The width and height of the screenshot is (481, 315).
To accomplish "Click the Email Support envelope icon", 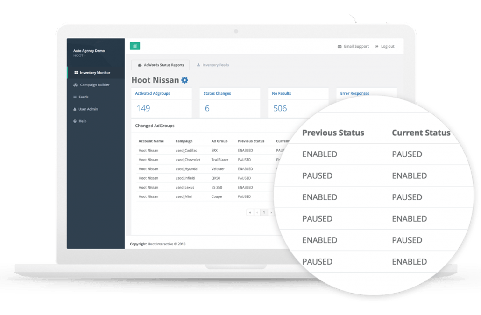I will [340, 46].
